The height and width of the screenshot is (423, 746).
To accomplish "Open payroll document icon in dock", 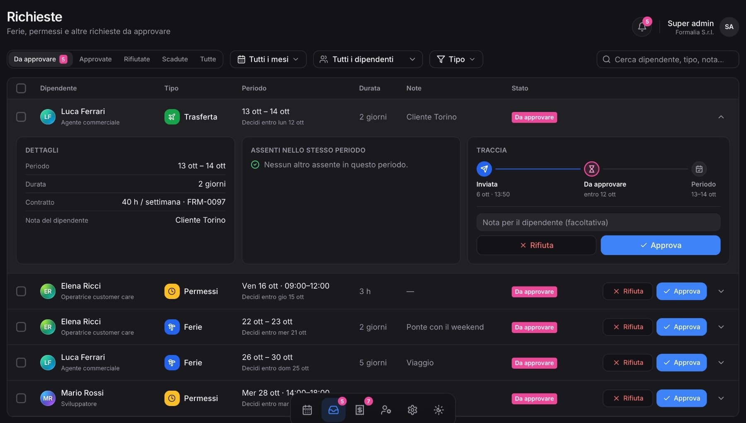I will click(360, 410).
